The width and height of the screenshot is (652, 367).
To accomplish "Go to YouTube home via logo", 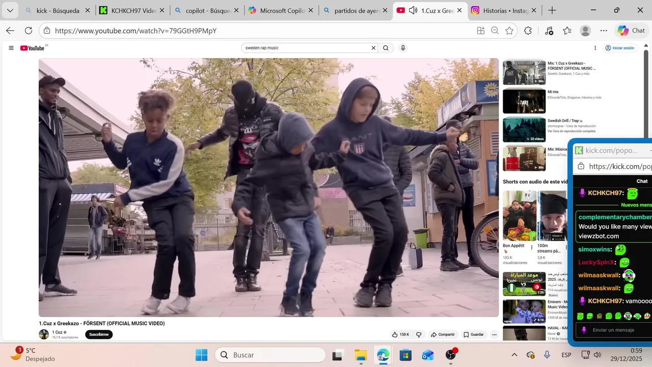I will tap(33, 48).
